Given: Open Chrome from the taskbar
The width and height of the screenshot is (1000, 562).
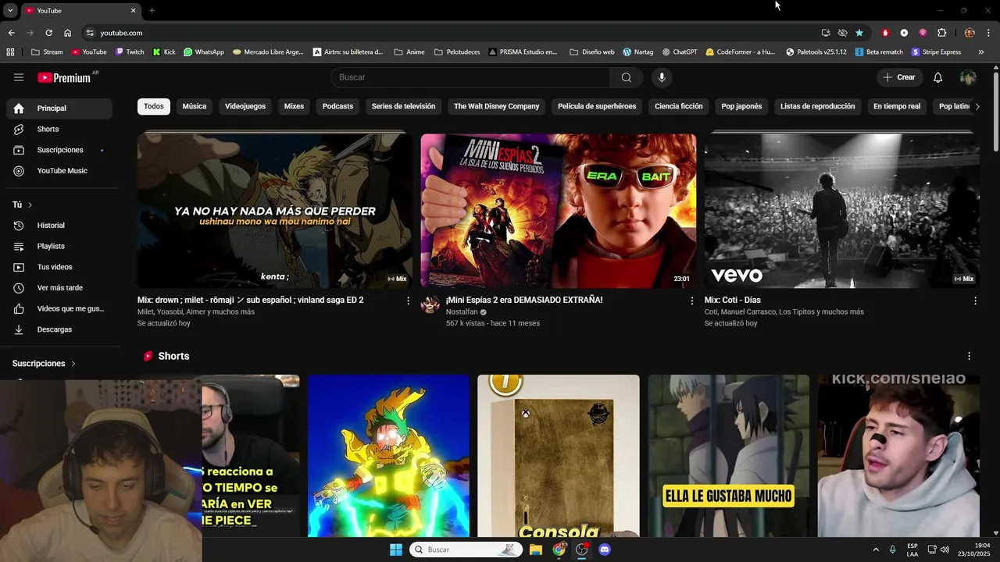Looking at the screenshot, I should click(x=559, y=550).
